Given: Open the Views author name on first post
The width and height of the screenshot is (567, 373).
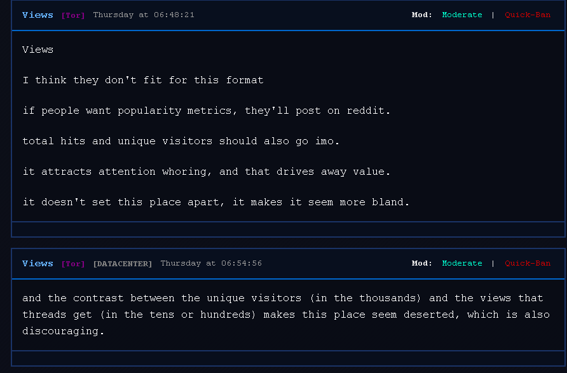Looking at the screenshot, I should pyautogui.click(x=38, y=15).
